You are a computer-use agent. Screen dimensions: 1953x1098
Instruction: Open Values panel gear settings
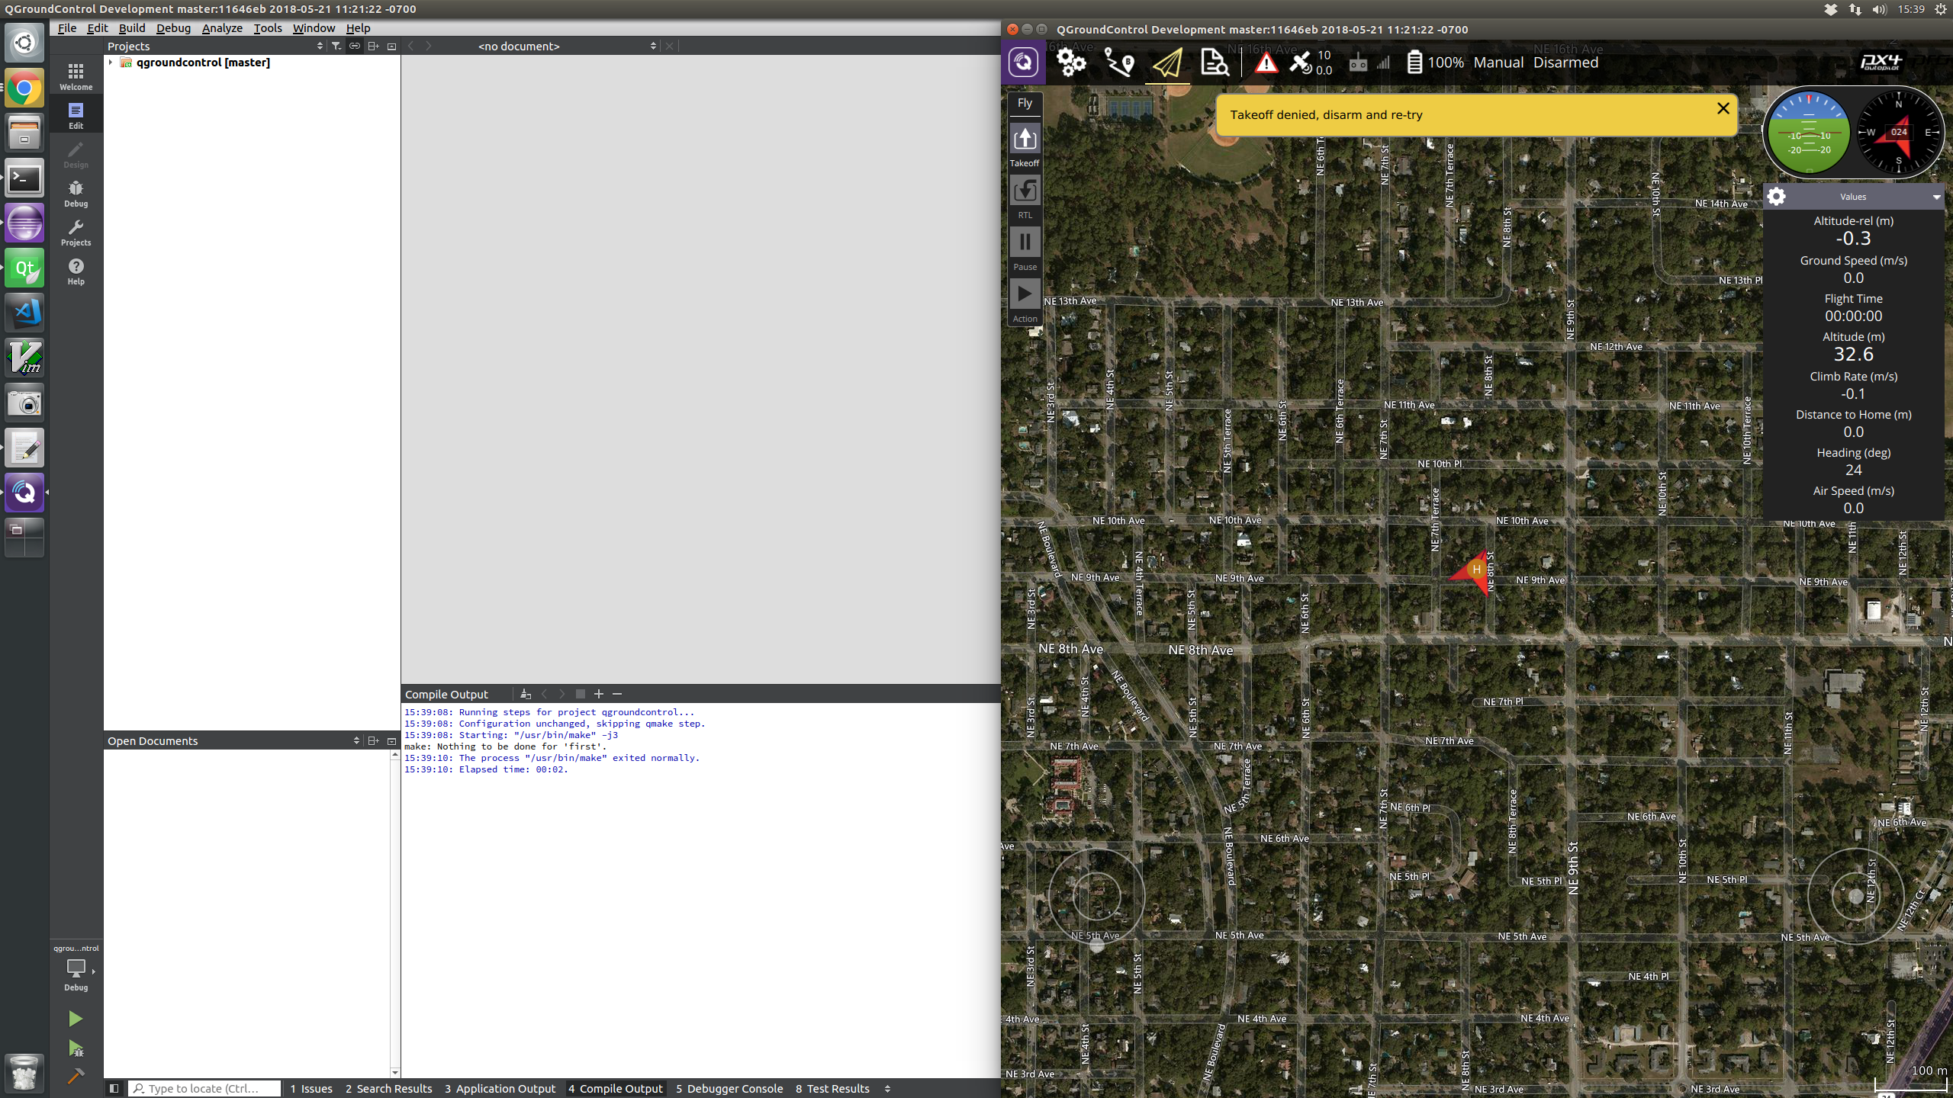(x=1776, y=197)
